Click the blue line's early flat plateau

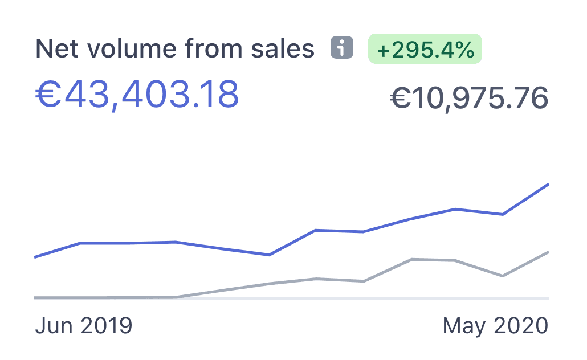tap(128, 243)
